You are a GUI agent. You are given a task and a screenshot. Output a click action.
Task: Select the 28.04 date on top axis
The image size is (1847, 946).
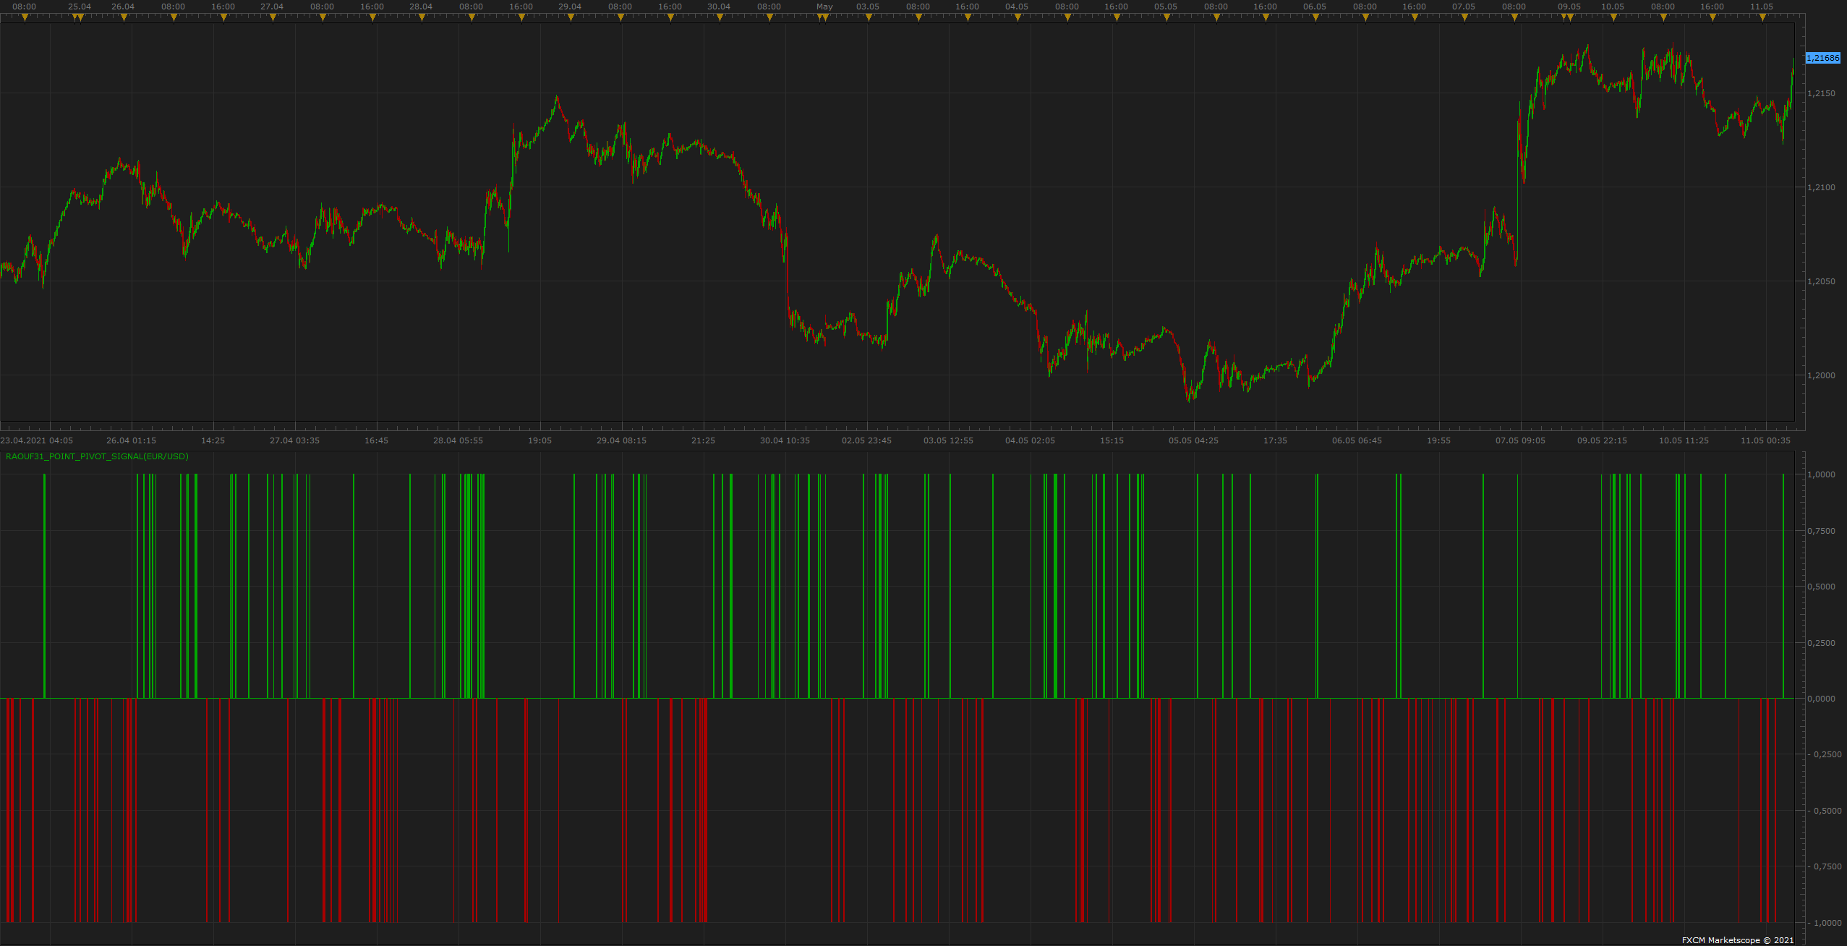tap(421, 7)
